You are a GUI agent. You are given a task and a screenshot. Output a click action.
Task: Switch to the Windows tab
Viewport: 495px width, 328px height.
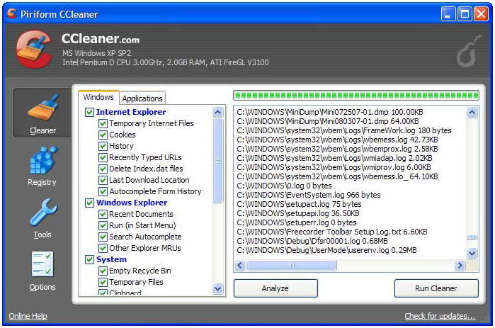click(x=98, y=97)
